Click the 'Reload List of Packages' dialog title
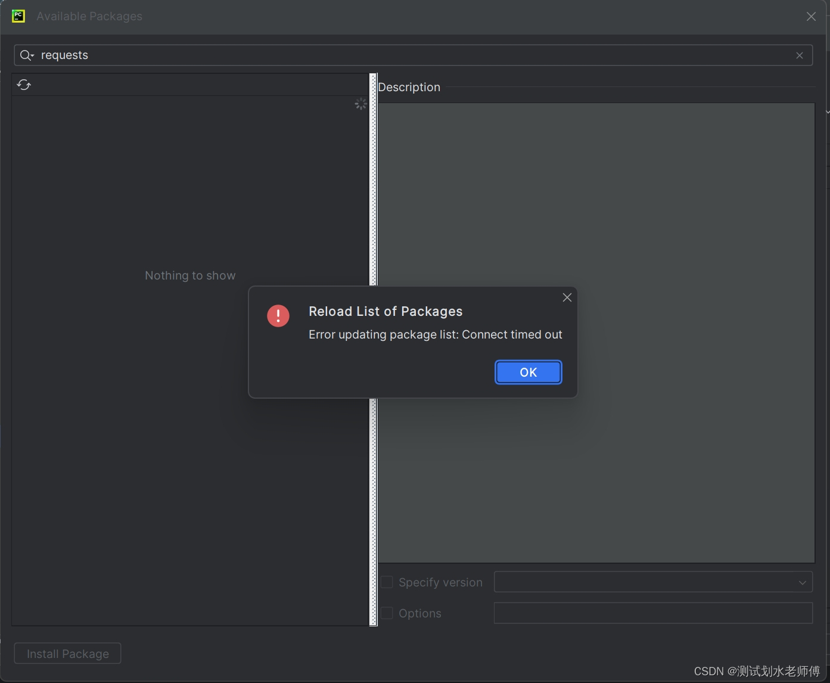Viewport: 830px width, 683px height. click(386, 311)
